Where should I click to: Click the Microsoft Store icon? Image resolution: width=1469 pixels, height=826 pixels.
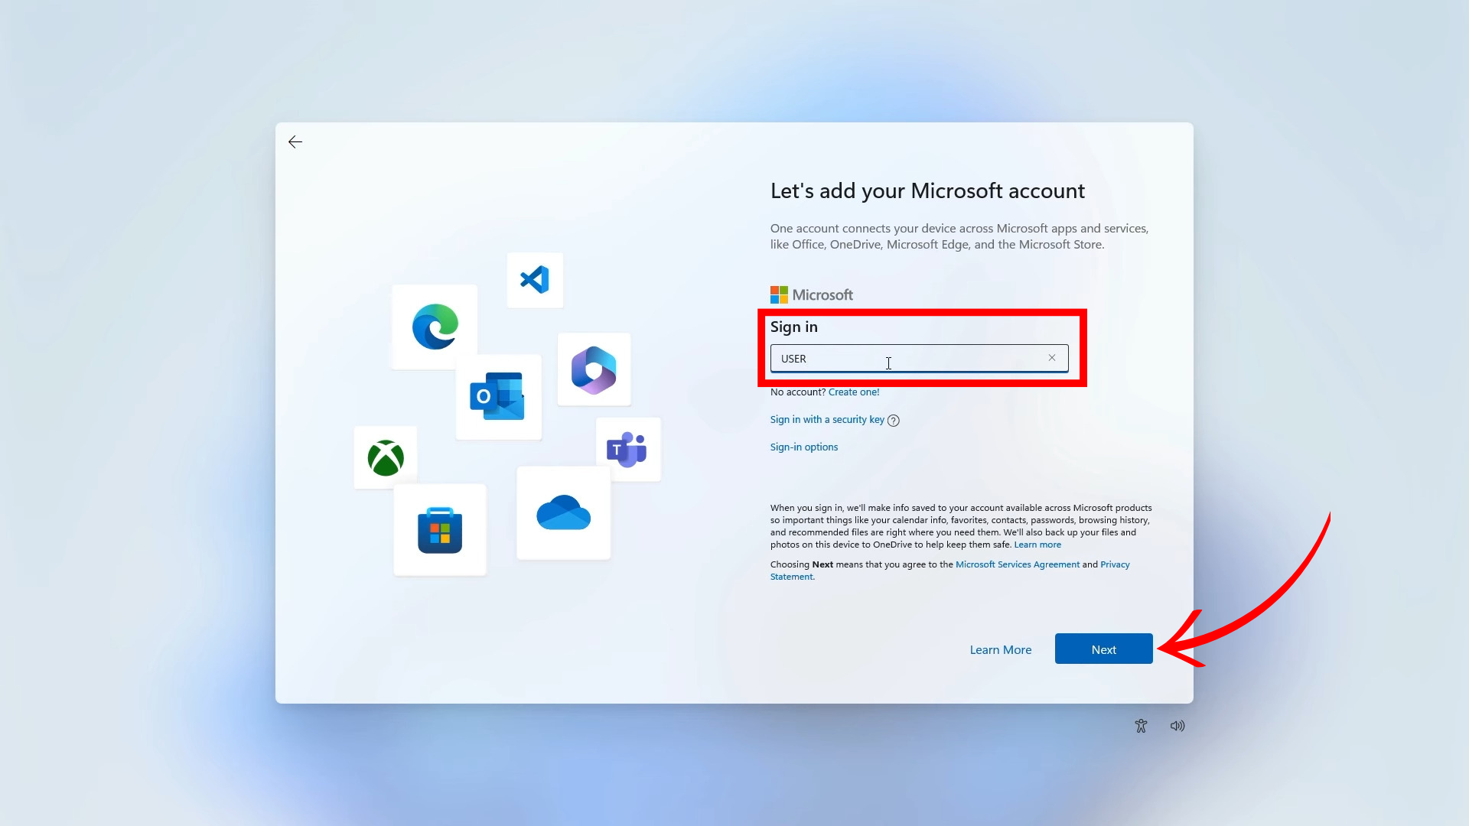coord(440,530)
